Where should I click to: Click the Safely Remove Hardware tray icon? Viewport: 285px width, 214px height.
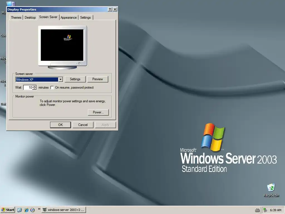[x=265, y=210]
